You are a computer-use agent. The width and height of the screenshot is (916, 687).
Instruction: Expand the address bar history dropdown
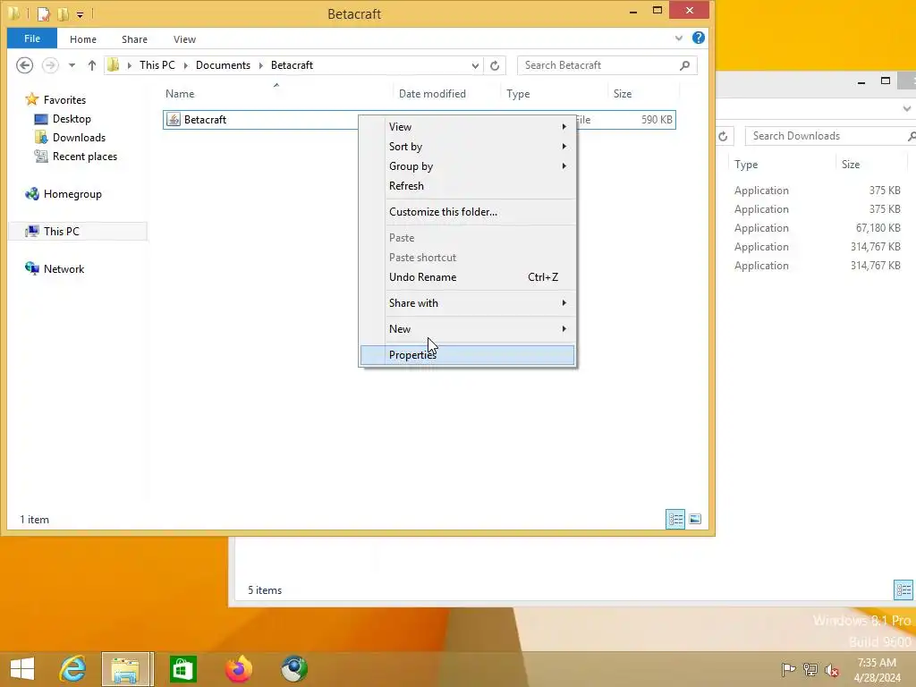[x=475, y=65]
